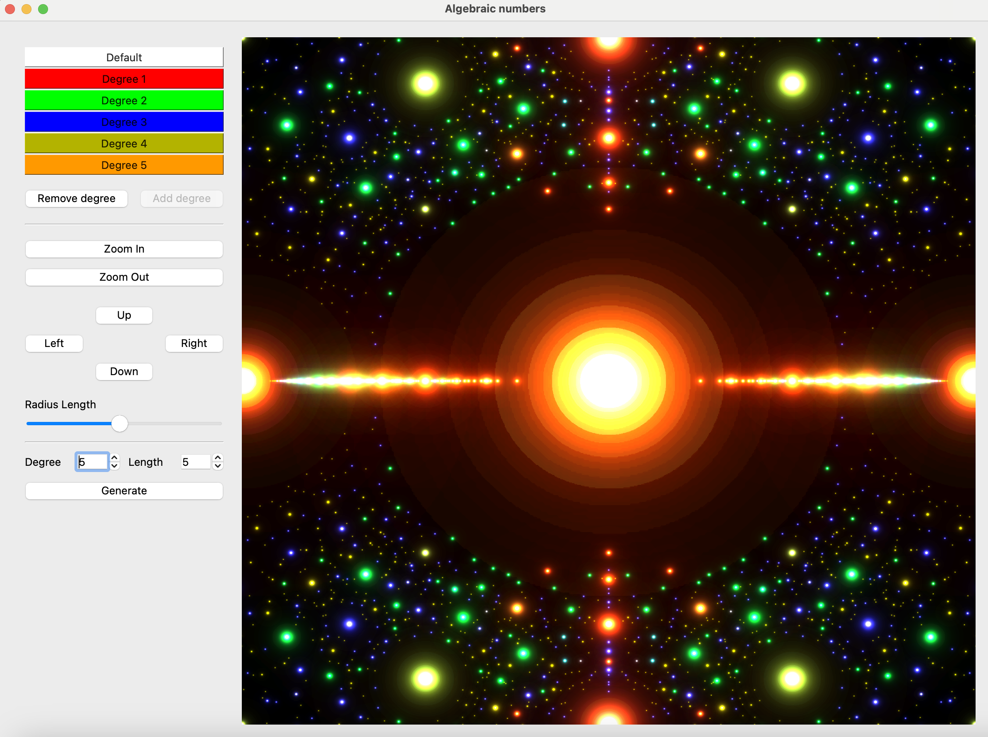Close the Algebraic numbers window
Screen dimensions: 988x737
click(x=10, y=9)
